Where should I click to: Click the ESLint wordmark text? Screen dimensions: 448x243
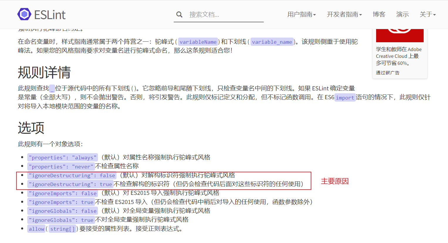tap(50, 15)
